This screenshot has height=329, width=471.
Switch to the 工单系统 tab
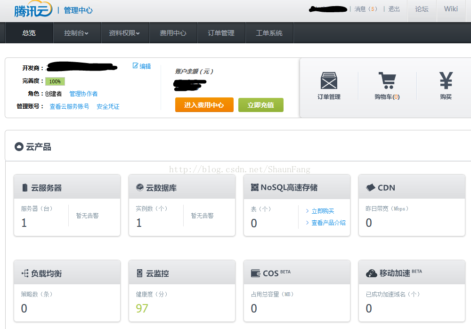coord(269,32)
